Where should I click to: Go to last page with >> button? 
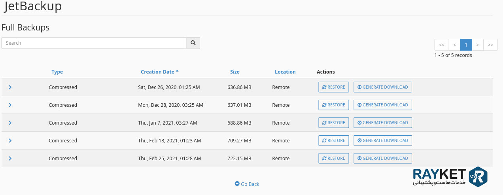490,45
